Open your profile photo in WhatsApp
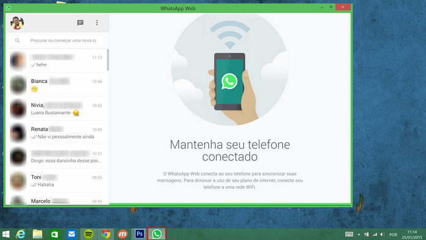Viewport: 426px width, 240px height. pos(17,23)
